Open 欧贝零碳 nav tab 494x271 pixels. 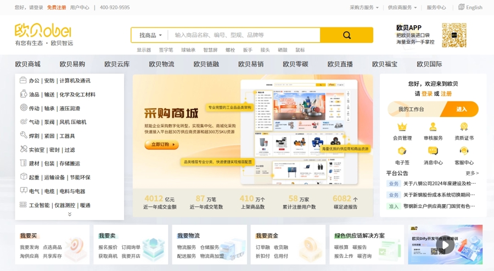pyautogui.click(x=295, y=64)
